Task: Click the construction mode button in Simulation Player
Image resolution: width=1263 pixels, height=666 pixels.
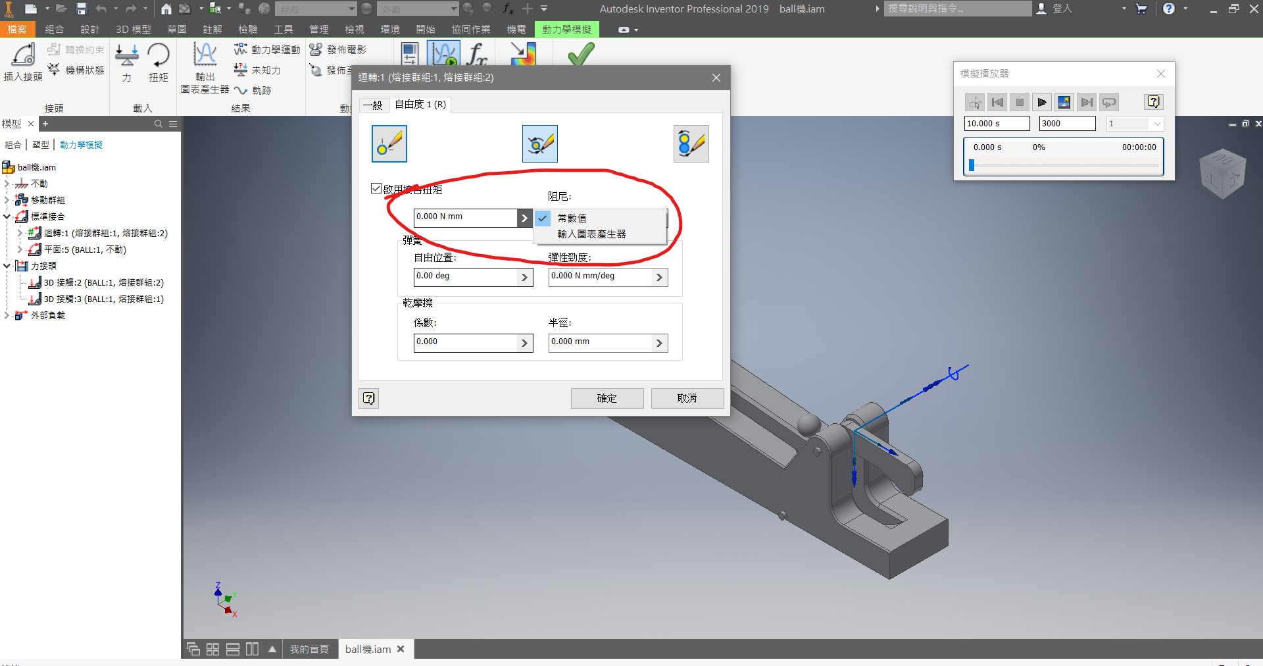Action: (975, 102)
